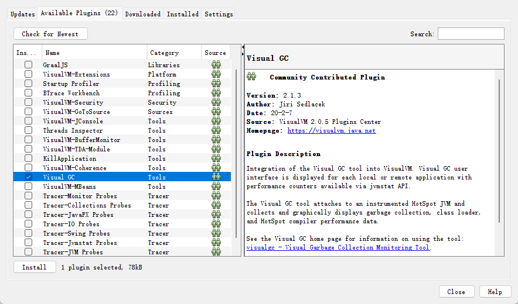
Task: Tick the VisualVM-MBeans checkbox
Action: [x=28, y=186]
